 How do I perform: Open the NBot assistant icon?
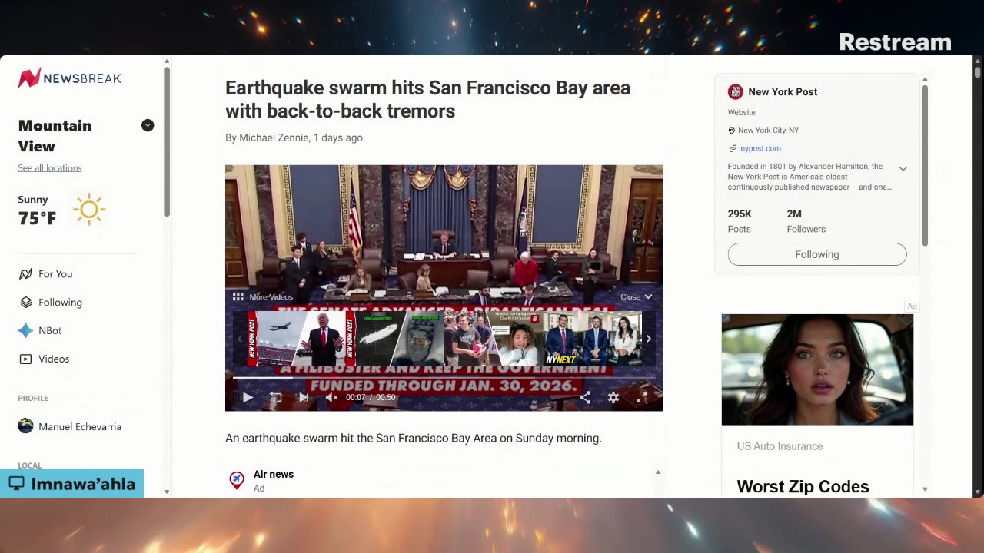(x=25, y=330)
